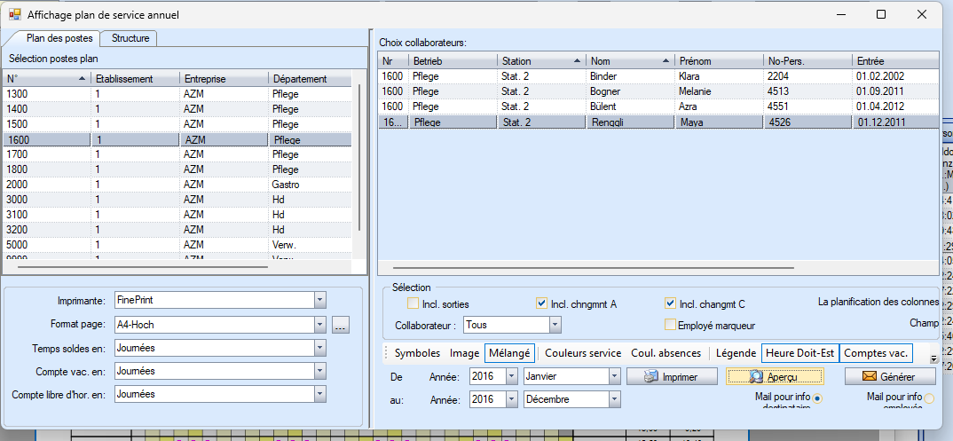Click the ellipsis button beside Format page
The image size is (953, 441).
[x=341, y=326]
